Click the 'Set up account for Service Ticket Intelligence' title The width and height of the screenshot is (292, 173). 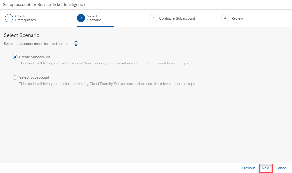pyautogui.click(x=44, y=5)
